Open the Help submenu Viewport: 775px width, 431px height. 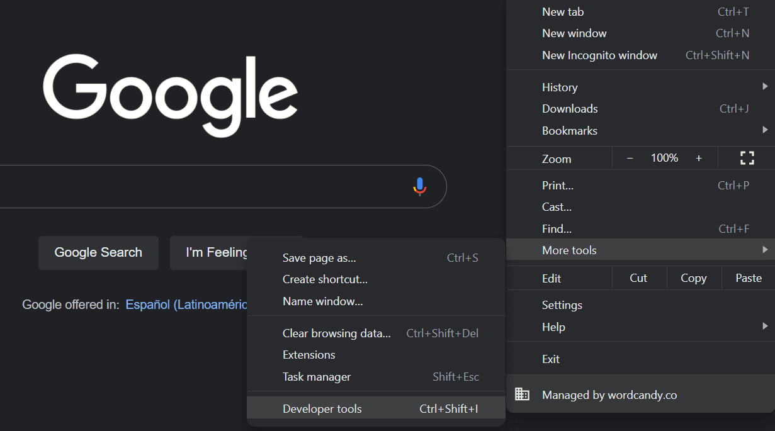(x=553, y=327)
